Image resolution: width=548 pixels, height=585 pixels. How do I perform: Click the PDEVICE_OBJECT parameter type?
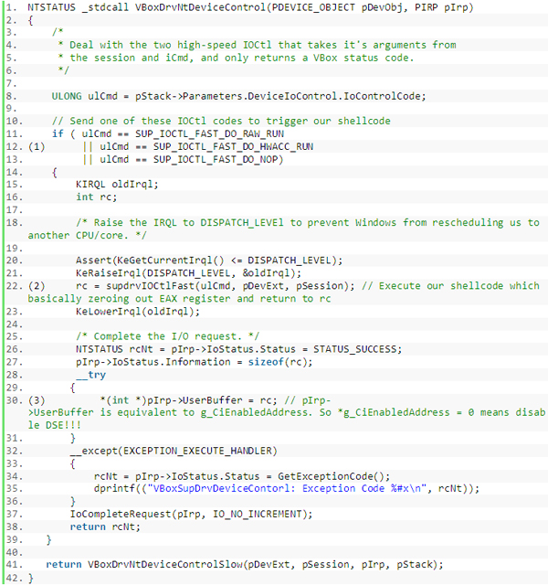coord(313,7)
